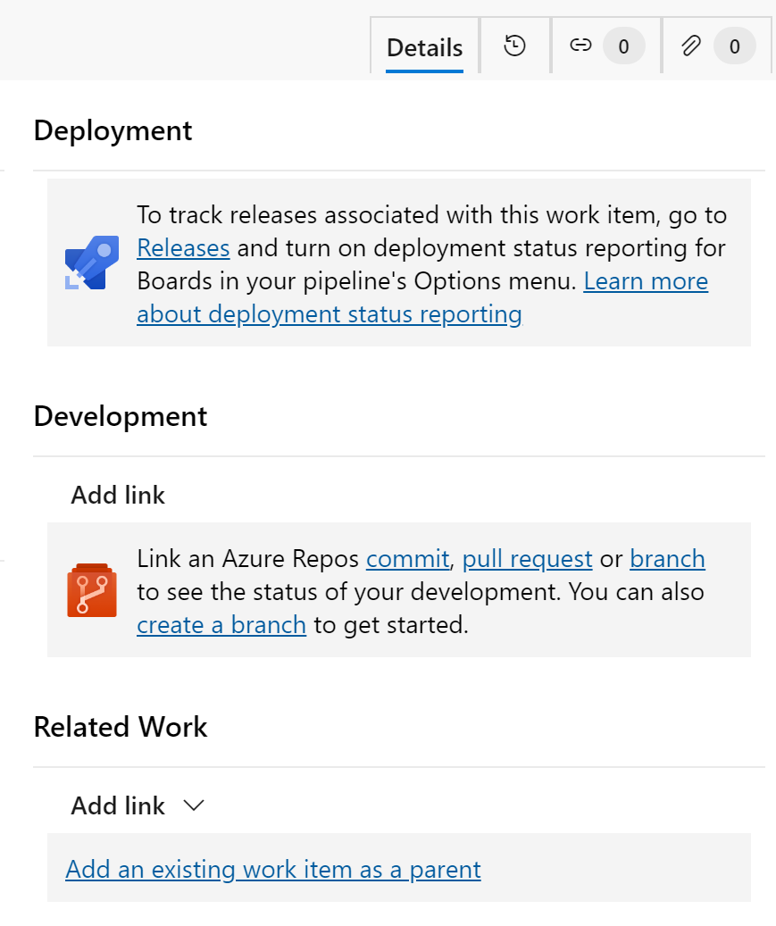776x926 pixels.
Task: Click the links count badge showing 0
Action: 624,46
